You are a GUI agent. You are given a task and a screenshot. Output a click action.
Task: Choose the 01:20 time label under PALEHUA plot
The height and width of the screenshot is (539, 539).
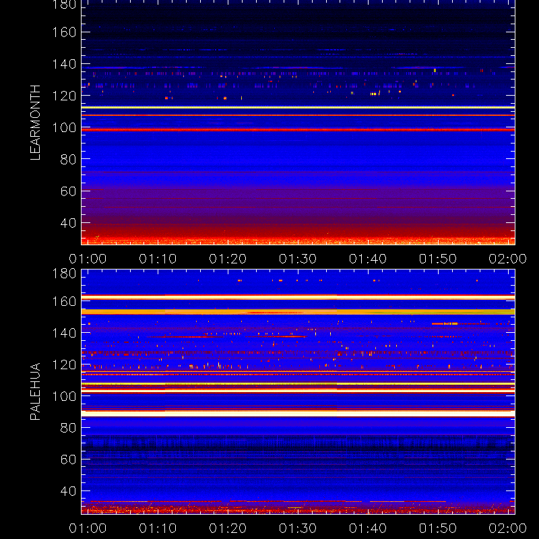pyautogui.click(x=228, y=528)
